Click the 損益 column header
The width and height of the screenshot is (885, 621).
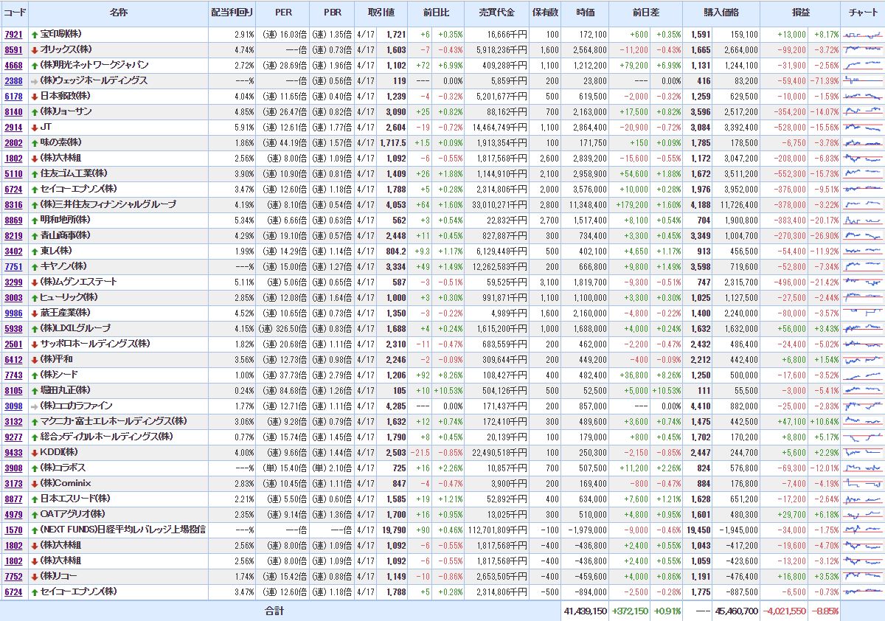pos(799,13)
